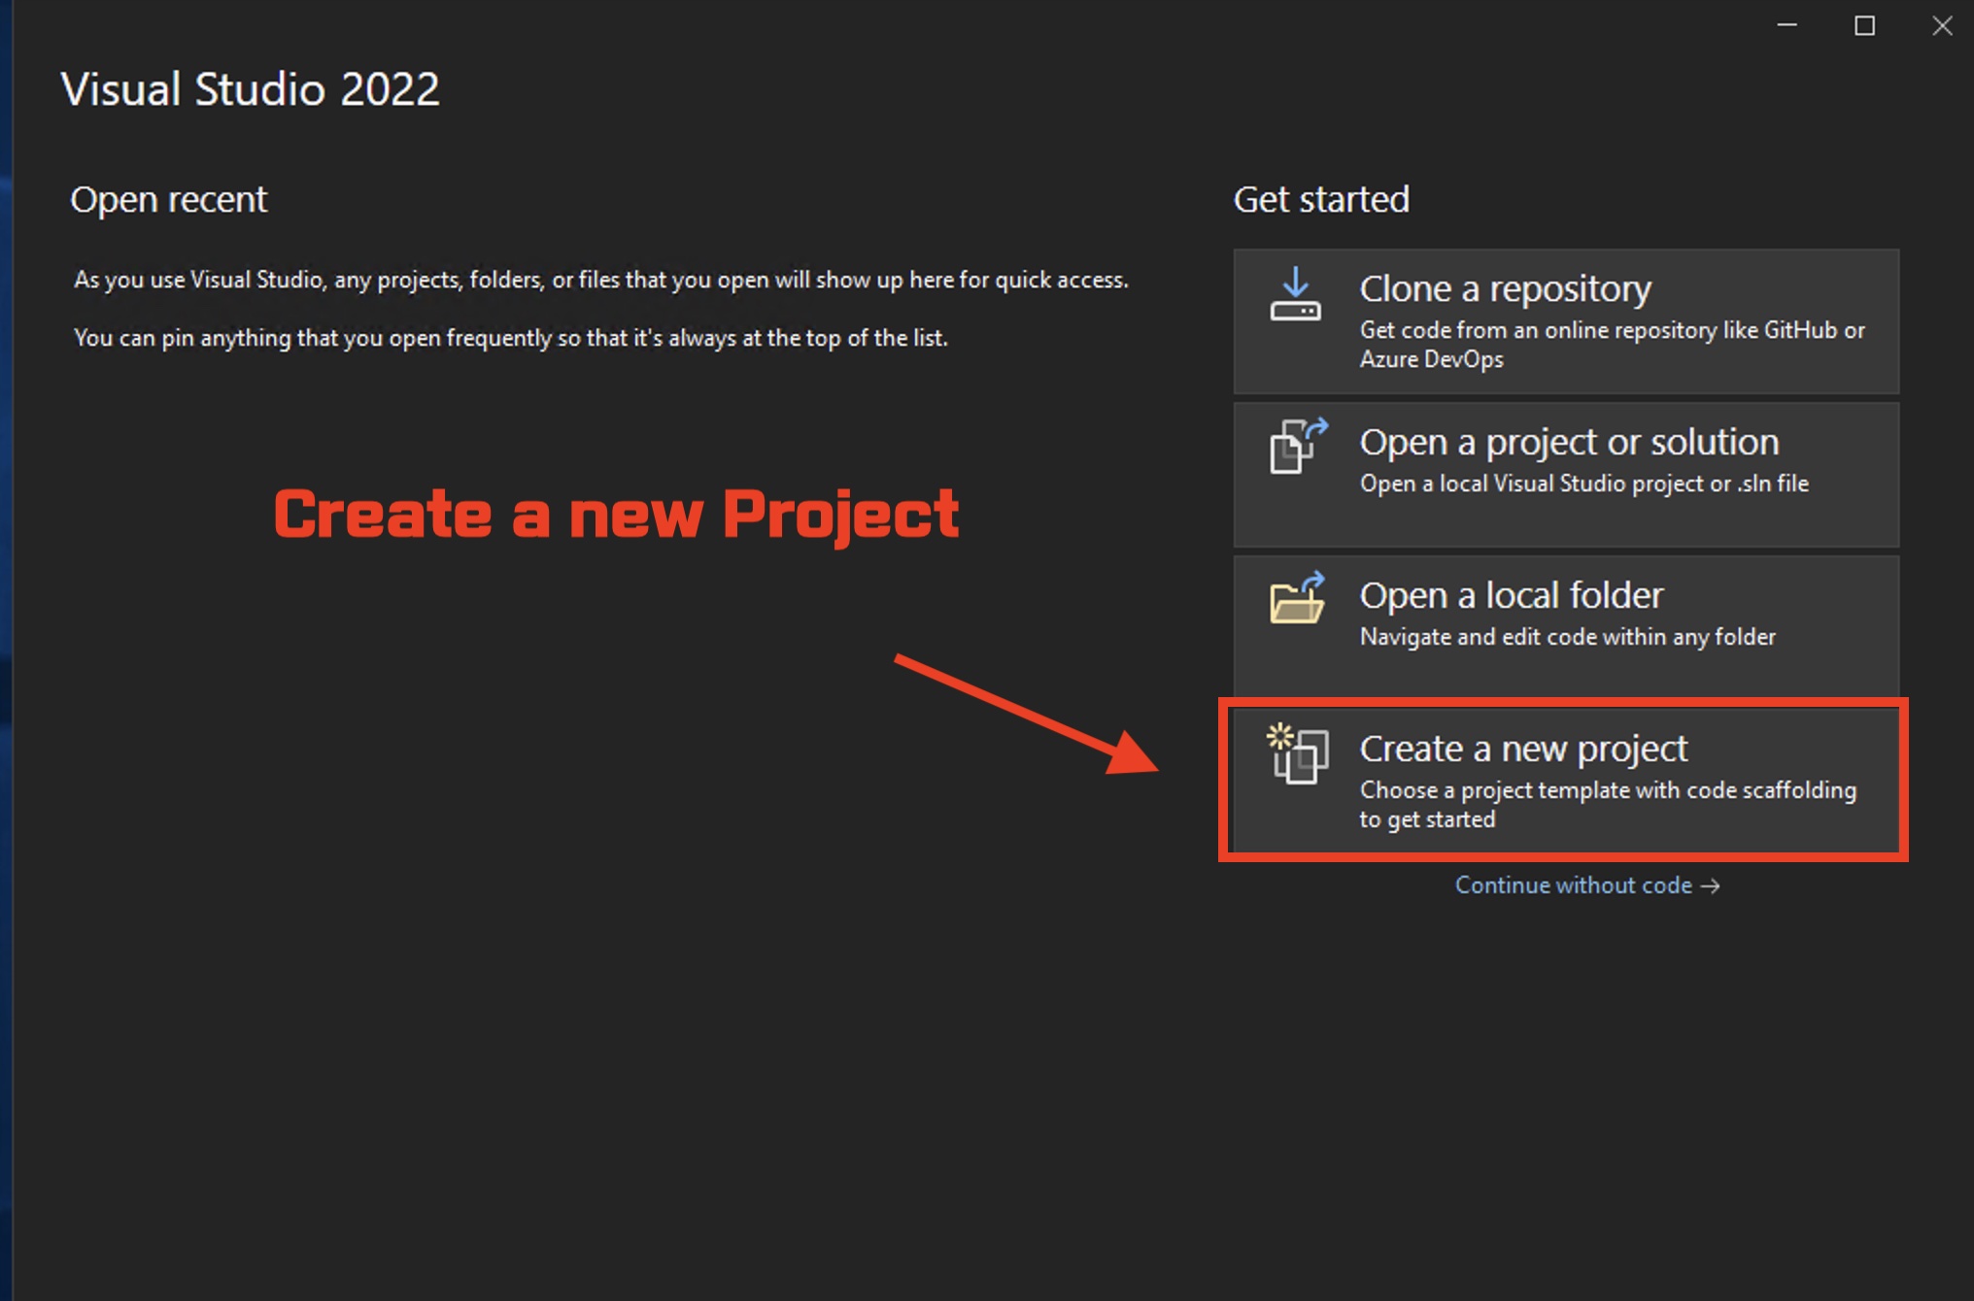Start Create a new project heading
1974x1301 pixels.
[1523, 749]
